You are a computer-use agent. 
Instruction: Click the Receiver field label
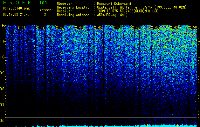pyautogui.click(x=65, y=11)
